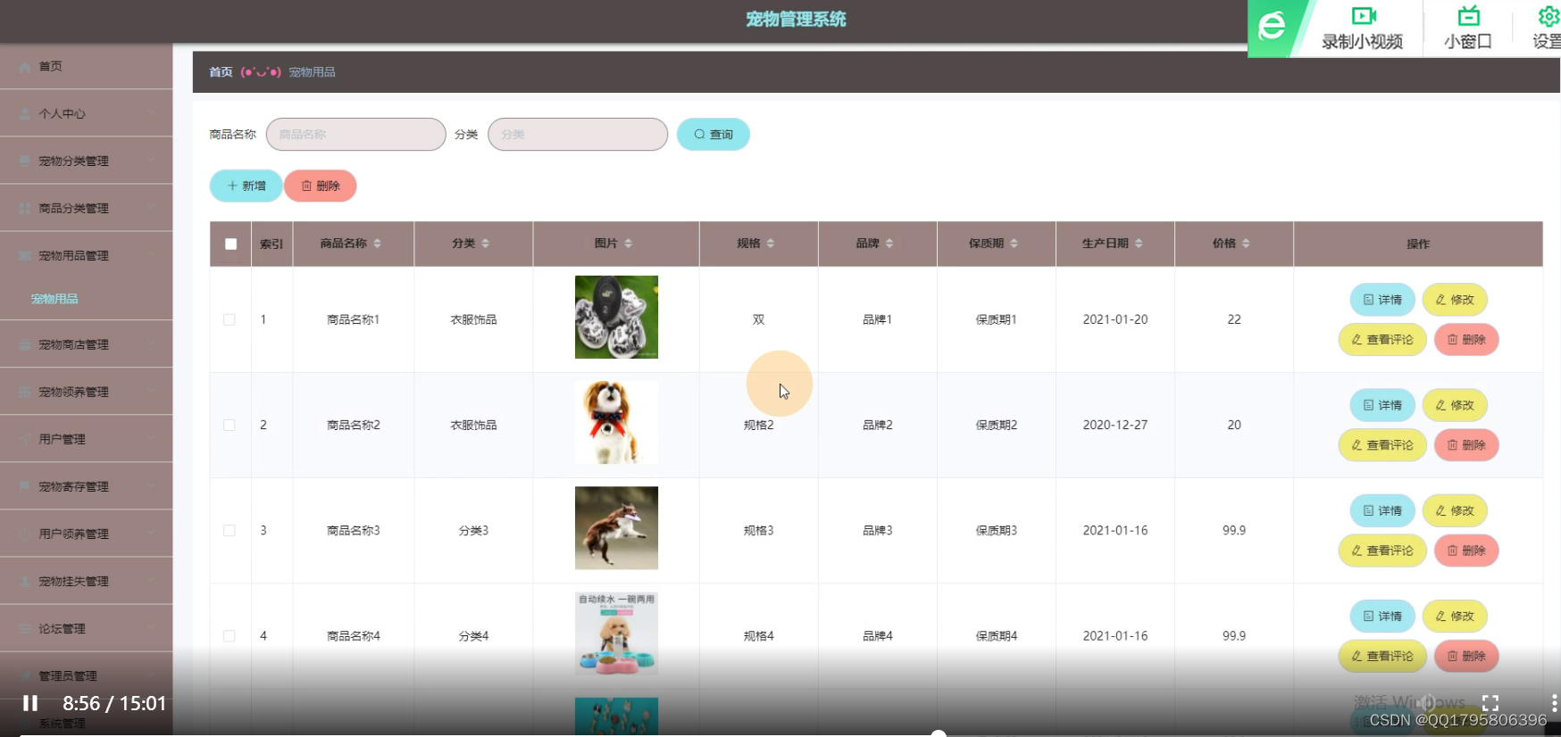Image resolution: width=1561 pixels, height=737 pixels.
Task: Open 管理员管理 menu item
Action: [86, 676]
